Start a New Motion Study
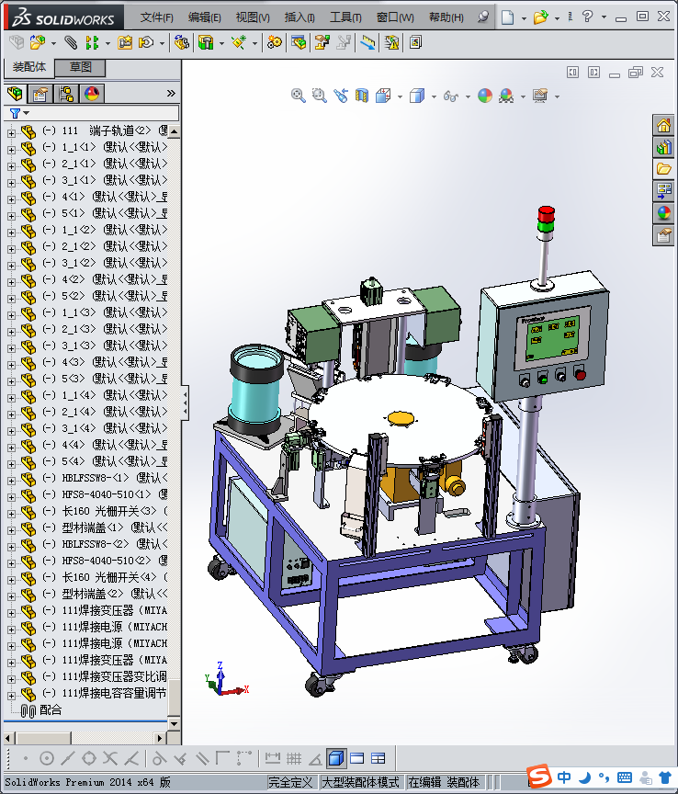Image resolution: width=678 pixels, height=794 pixels. [x=274, y=42]
